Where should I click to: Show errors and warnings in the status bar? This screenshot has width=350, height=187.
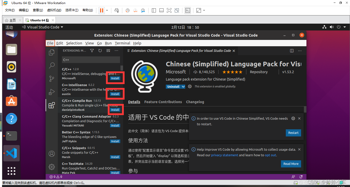tap(56, 177)
